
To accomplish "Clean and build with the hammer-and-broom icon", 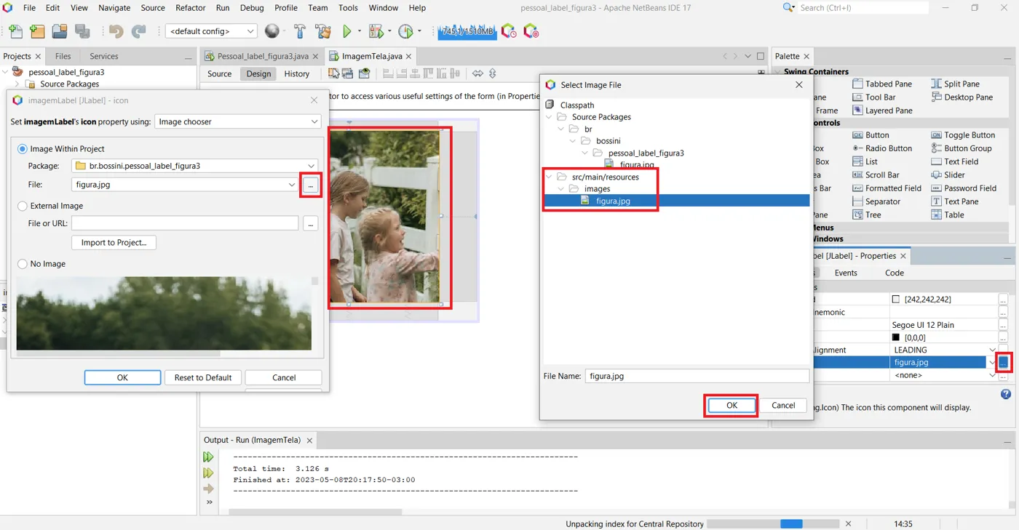I will [x=323, y=31].
